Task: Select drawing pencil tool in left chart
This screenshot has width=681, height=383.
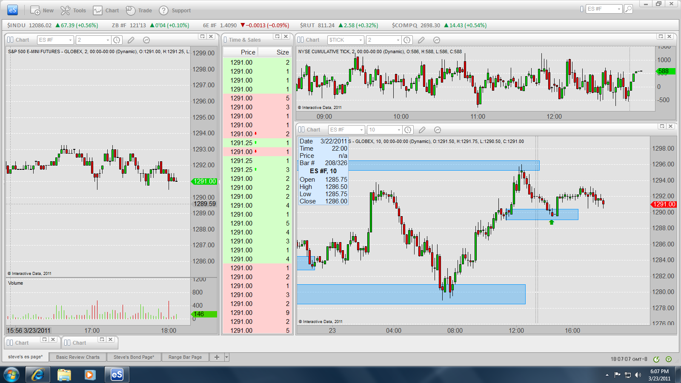Action: 131,40
